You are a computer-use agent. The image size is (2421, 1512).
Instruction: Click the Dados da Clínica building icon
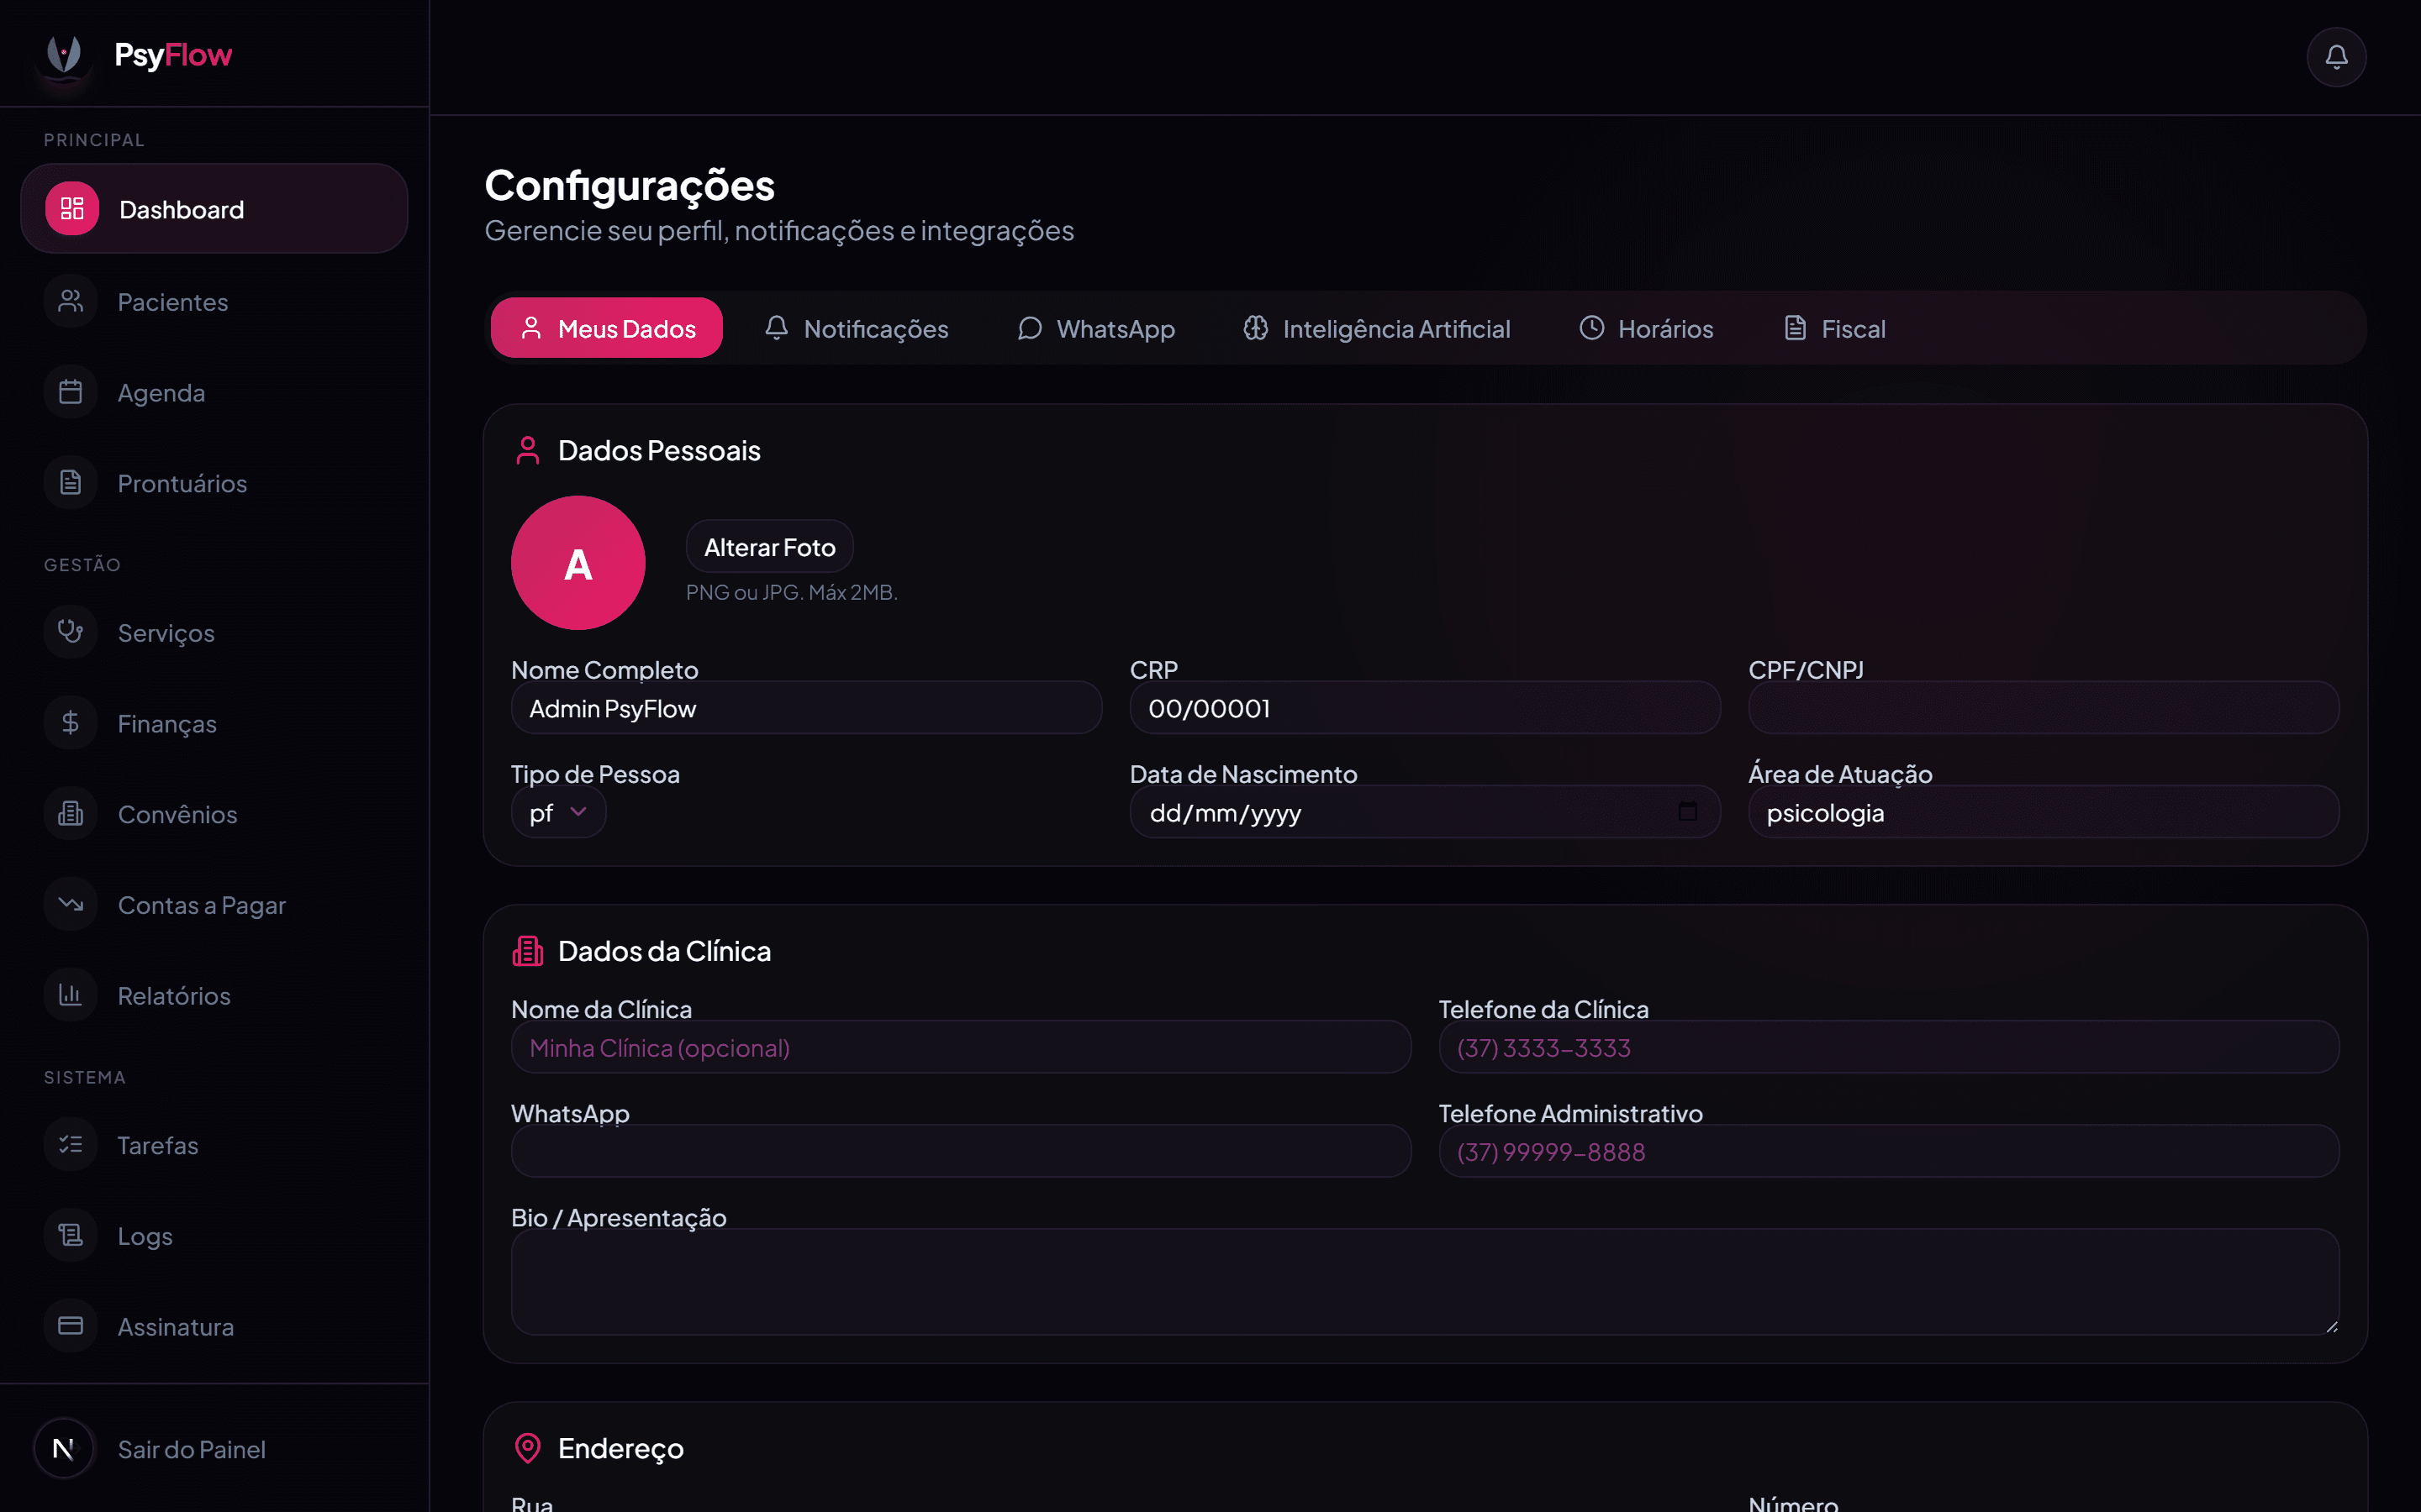528,951
